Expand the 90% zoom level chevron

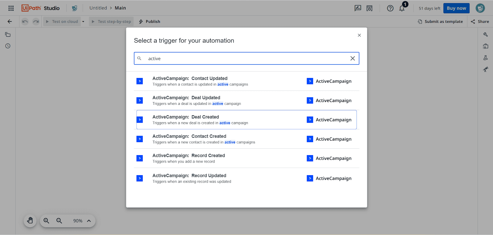click(89, 221)
